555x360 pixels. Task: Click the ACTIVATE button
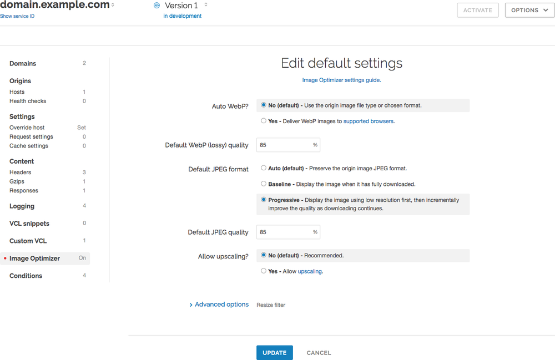[x=477, y=10]
